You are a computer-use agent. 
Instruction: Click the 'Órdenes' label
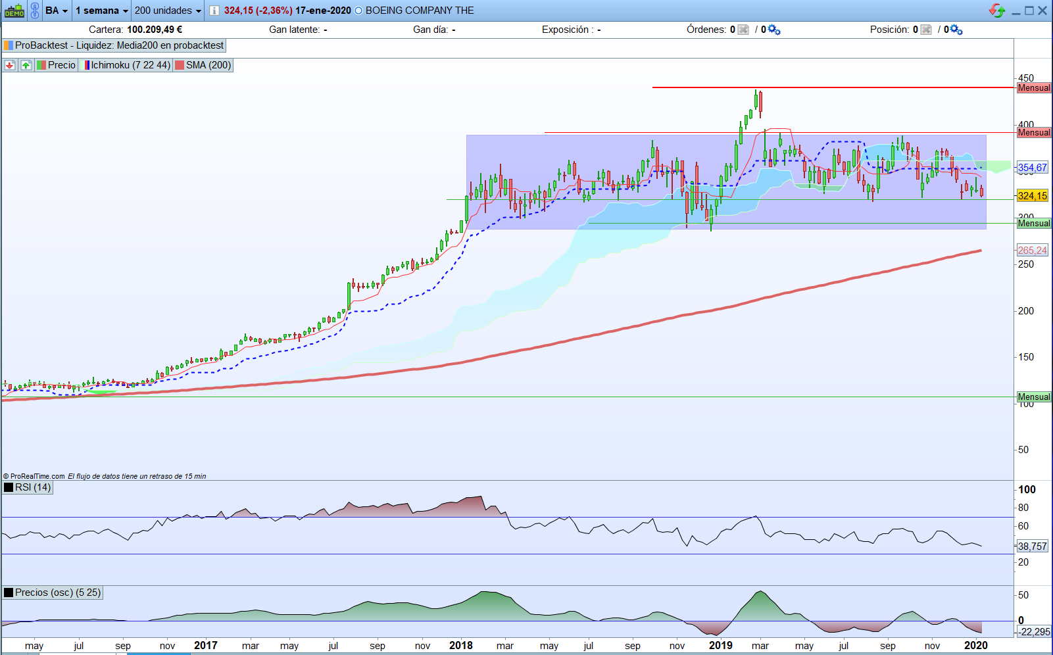(x=706, y=30)
